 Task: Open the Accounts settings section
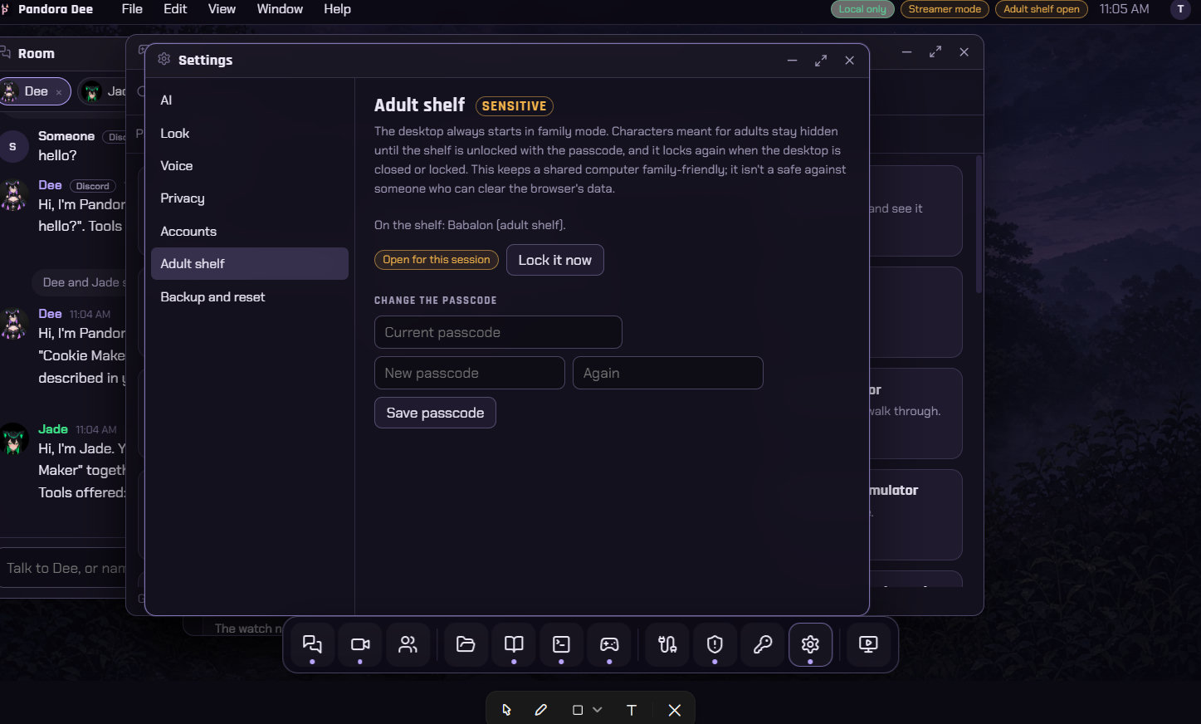click(x=250, y=231)
